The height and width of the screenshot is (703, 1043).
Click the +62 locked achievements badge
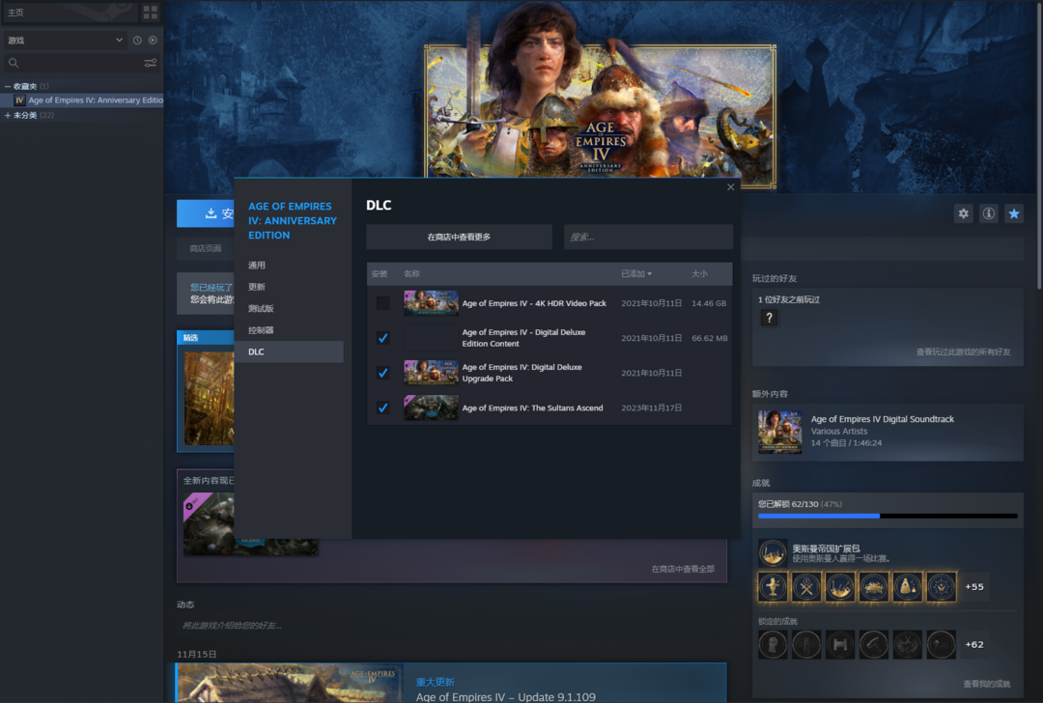tap(974, 644)
